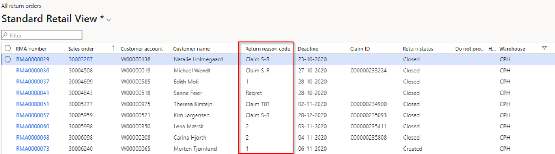Click the magnifier icon in Filter box
Viewport: 555px width, 154px height.
coord(5,35)
